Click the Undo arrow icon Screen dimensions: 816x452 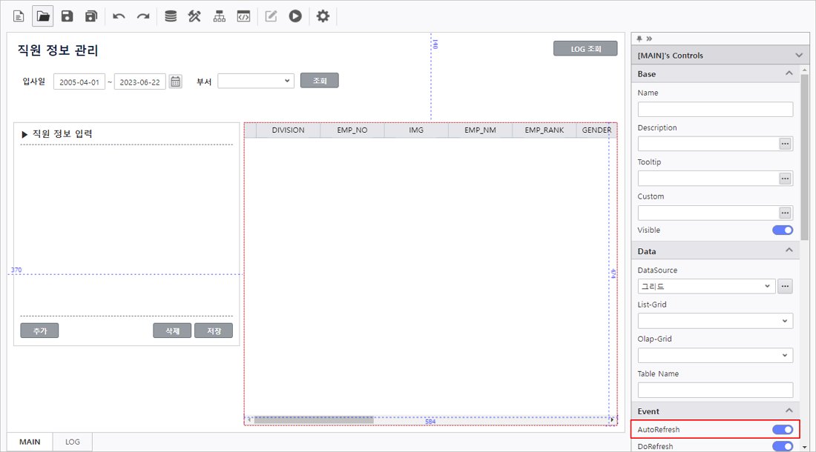tap(119, 16)
